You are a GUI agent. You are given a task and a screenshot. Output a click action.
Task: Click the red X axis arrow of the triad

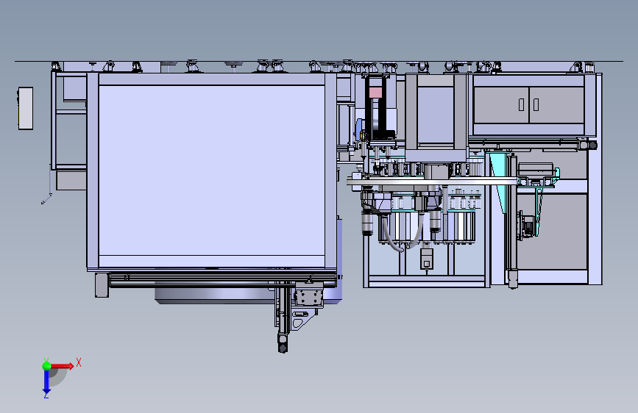(x=62, y=366)
